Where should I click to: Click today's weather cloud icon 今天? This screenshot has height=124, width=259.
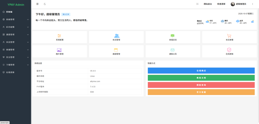point(207,22)
